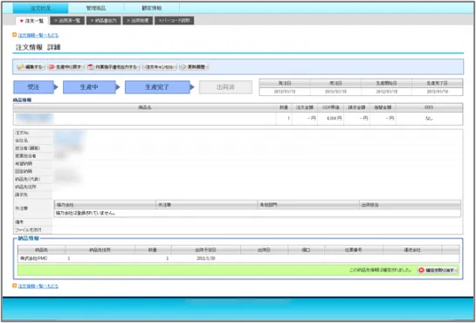Select the 注文一覧 sub-tab
The width and height of the screenshot is (476, 323).
[31, 21]
